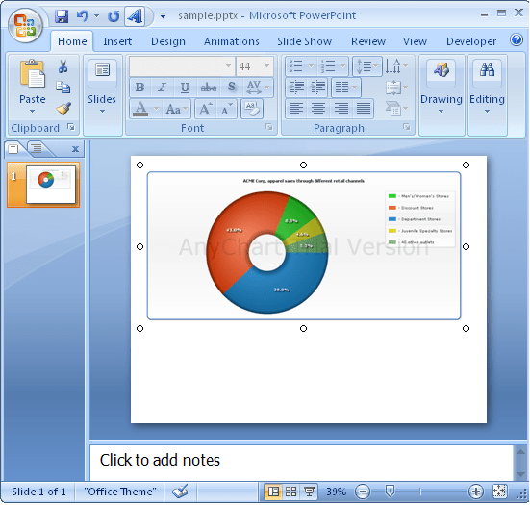Click the Paste clipboard icon
Viewport: 530px width, 505px height.
[33, 74]
